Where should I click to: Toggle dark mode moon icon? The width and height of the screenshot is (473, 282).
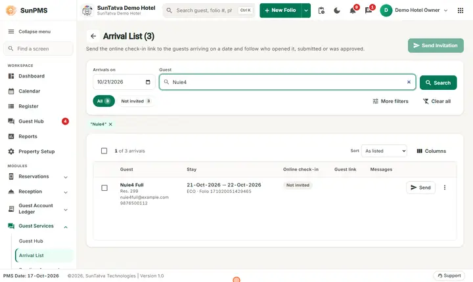point(337,10)
